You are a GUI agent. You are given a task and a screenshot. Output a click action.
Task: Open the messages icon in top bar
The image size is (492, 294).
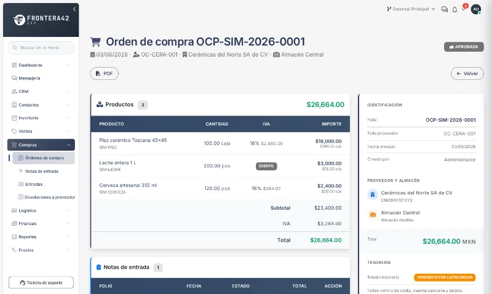[x=444, y=9]
